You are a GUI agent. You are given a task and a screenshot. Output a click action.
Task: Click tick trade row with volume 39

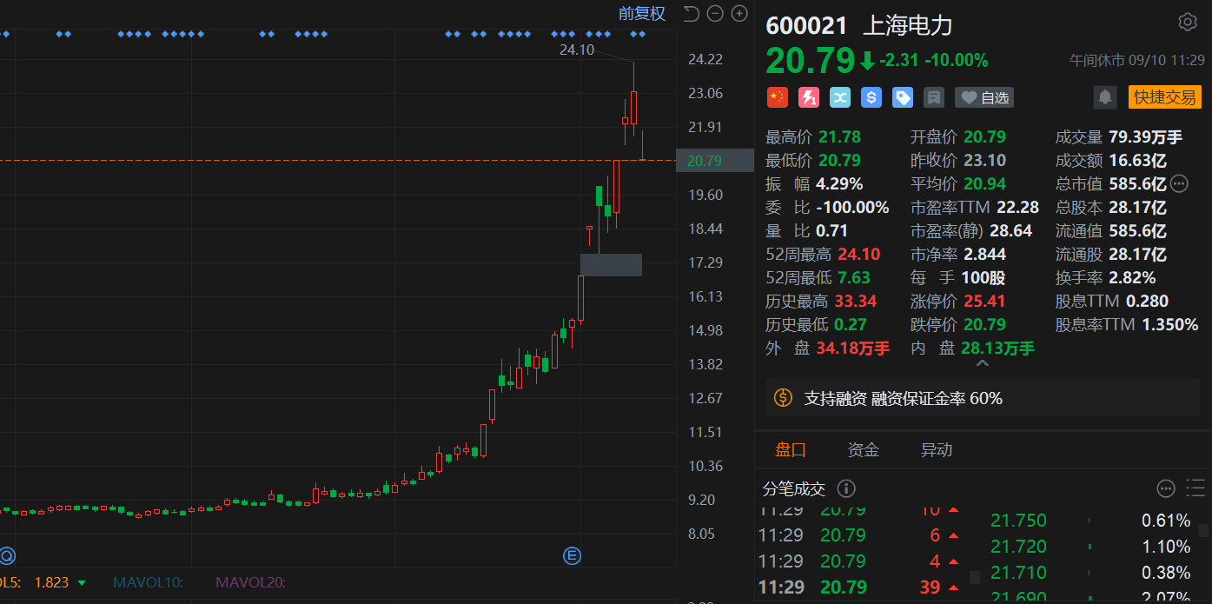[x=860, y=587]
